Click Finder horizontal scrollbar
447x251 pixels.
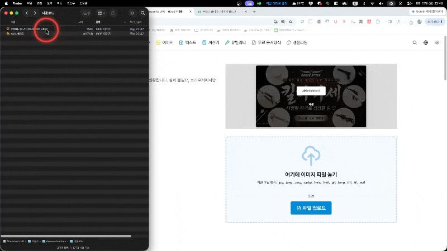tap(66, 236)
